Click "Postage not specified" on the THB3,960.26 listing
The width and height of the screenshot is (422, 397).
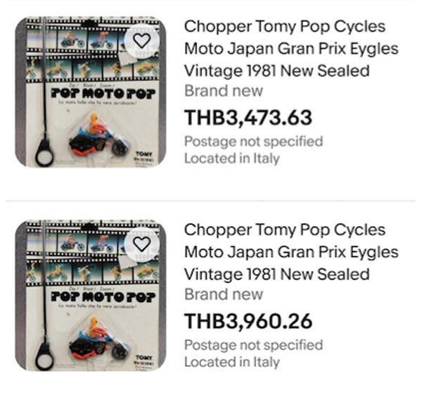click(253, 345)
